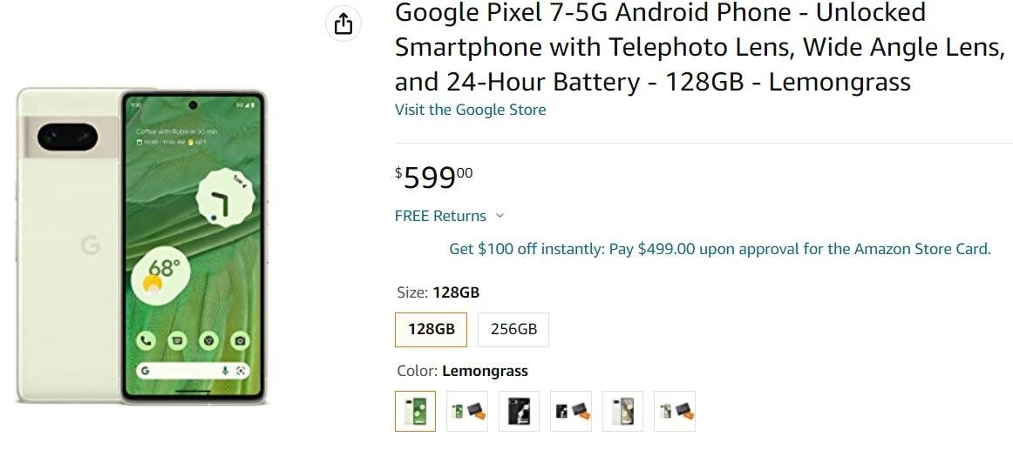Choose the Lemongrass phone with gift card bundle
The height and width of the screenshot is (450, 1013).
466,411
